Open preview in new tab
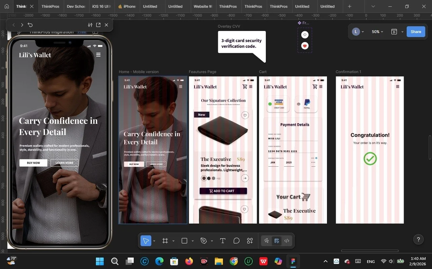Image resolution: width=432 pixels, height=269 pixels. [x=98, y=25]
